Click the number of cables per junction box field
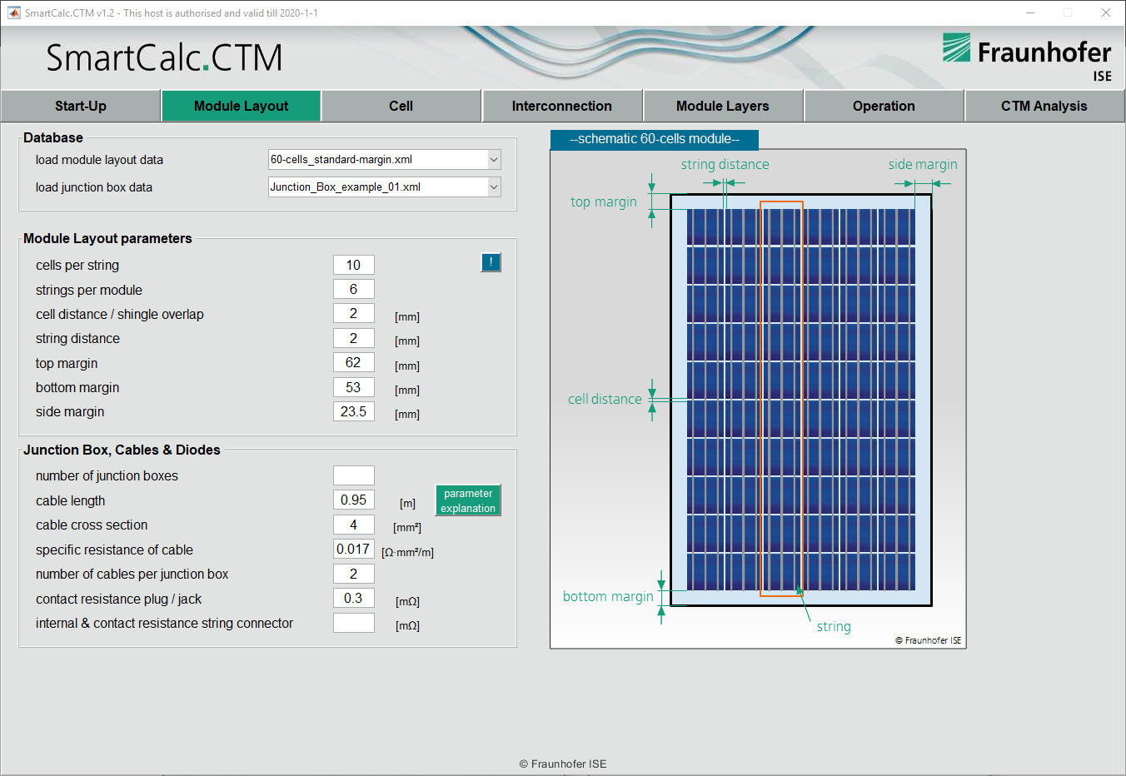1126x776 pixels. 353,574
